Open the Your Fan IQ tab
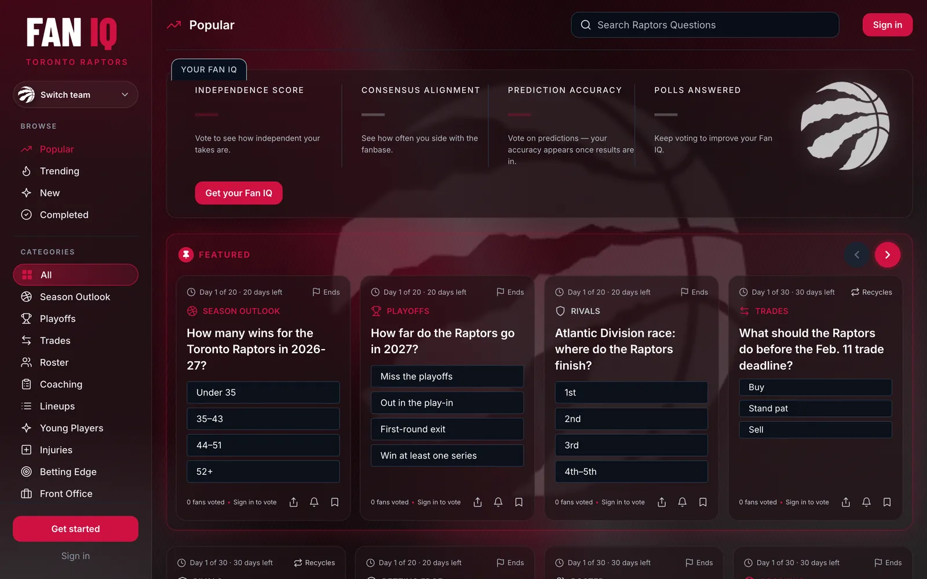This screenshot has height=579, width=927. click(209, 69)
